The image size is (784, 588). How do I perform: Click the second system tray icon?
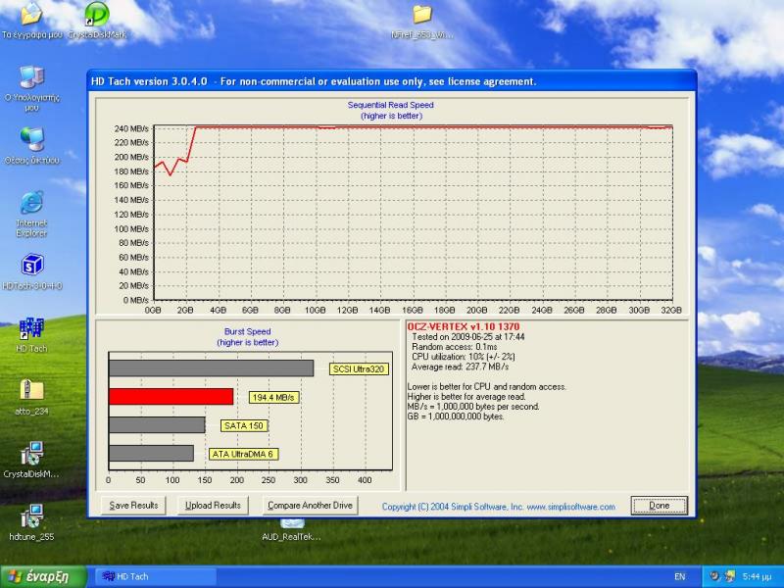click(x=729, y=576)
